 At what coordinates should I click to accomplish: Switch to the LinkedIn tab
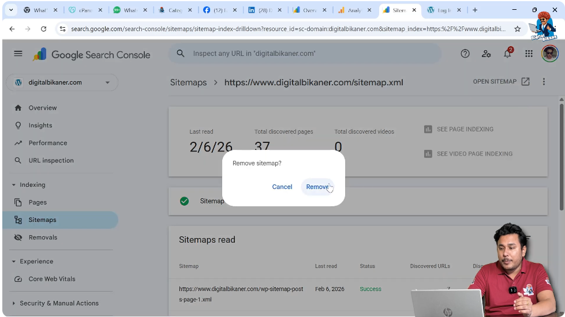point(265,10)
